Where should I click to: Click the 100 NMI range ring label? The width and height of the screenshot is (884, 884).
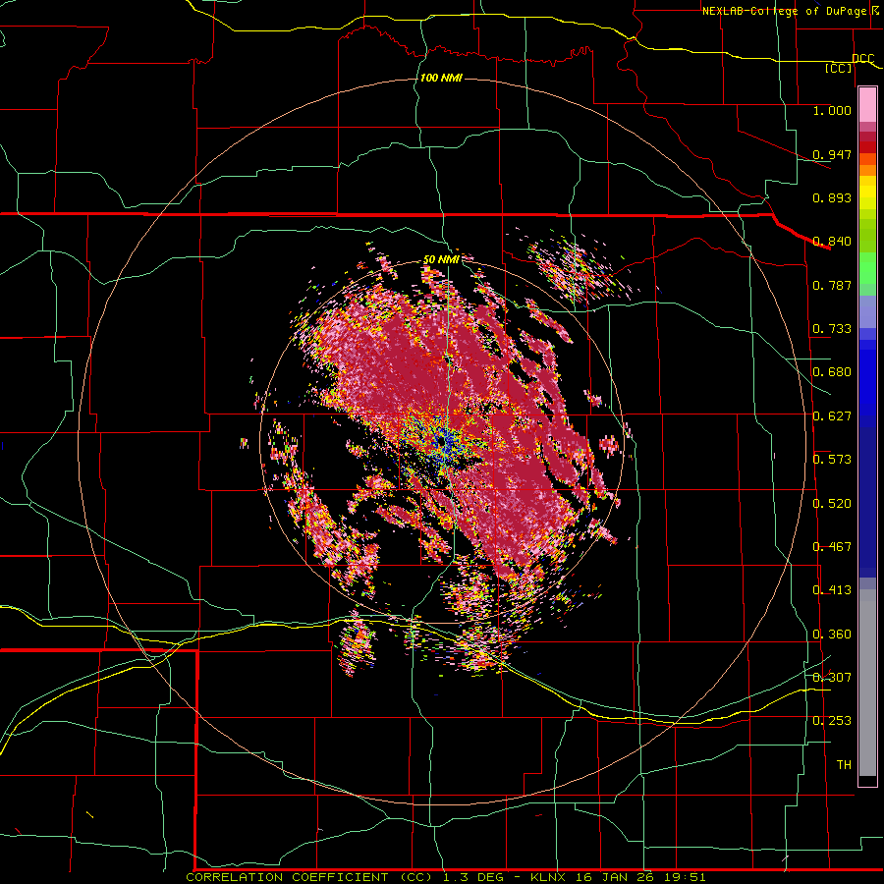pyautogui.click(x=441, y=78)
